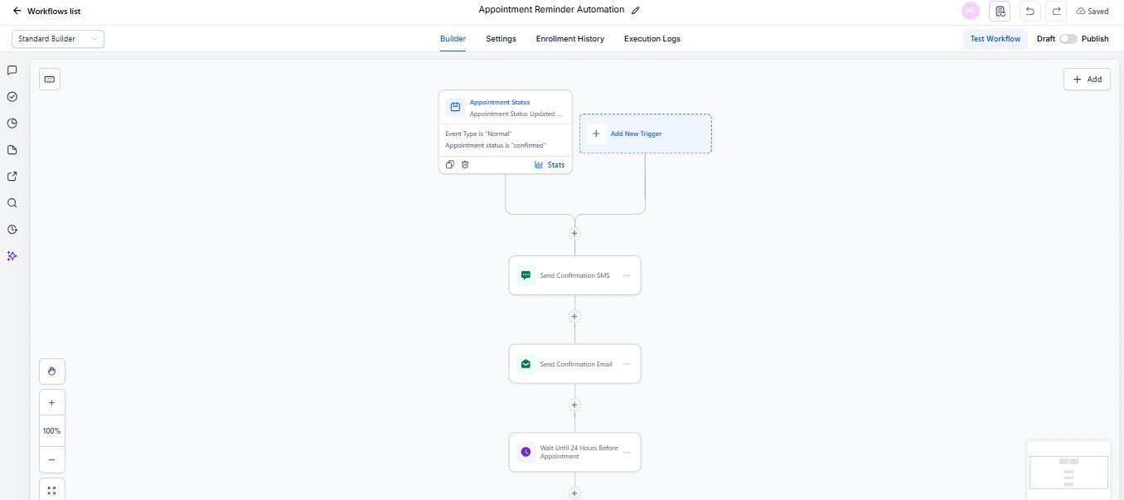The width and height of the screenshot is (1124, 500).
Task: Open the Standard Builder dropdown
Action: 58,39
